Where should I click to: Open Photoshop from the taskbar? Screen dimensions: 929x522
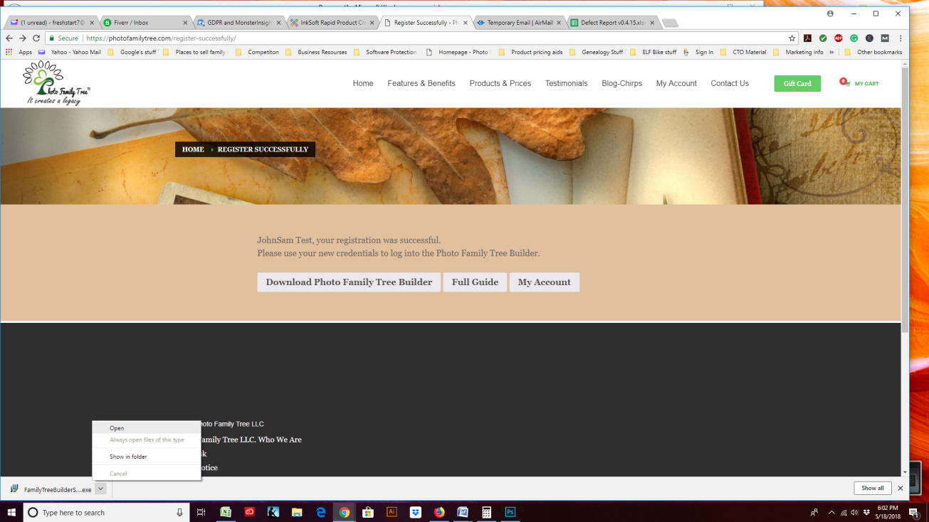point(510,512)
